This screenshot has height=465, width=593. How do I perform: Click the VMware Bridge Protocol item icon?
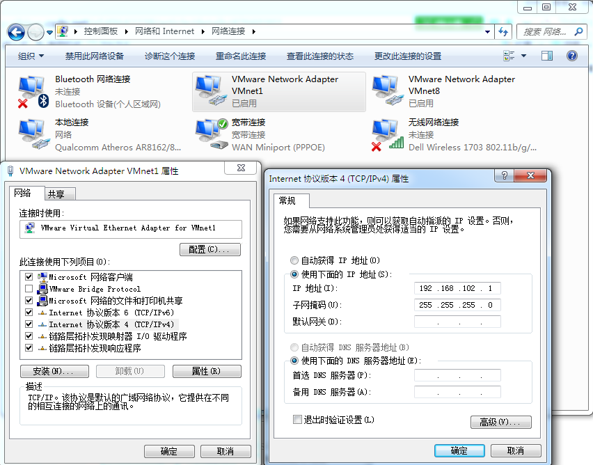pyautogui.click(x=42, y=289)
